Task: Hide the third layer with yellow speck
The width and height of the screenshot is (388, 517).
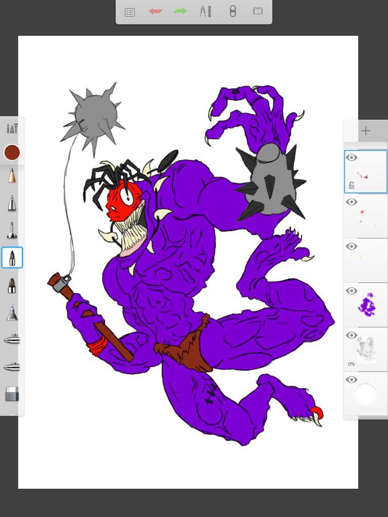Action: tap(352, 246)
